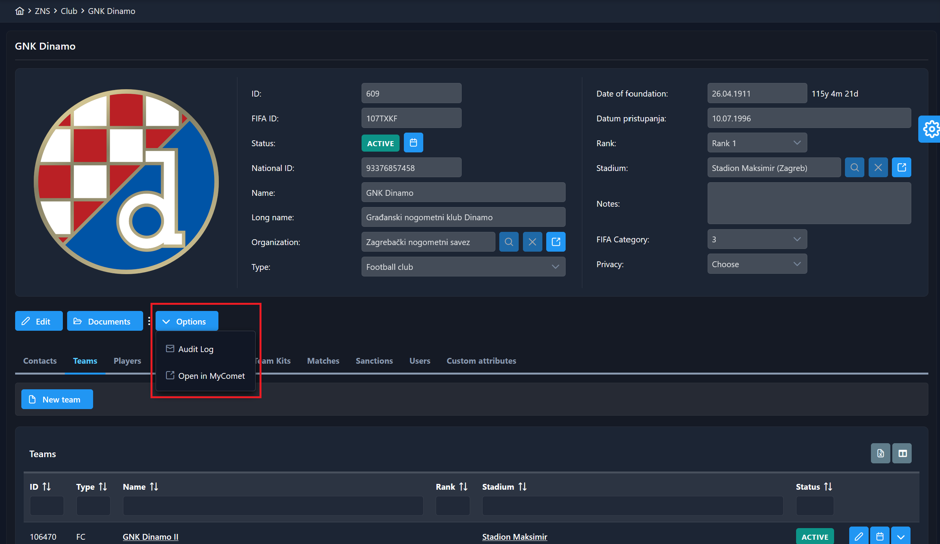Follow the Stadion Maksimir link in table

point(514,537)
